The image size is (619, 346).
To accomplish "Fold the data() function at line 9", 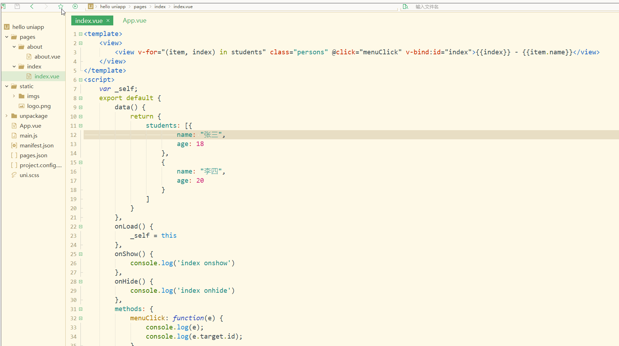I will (x=80, y=107).
